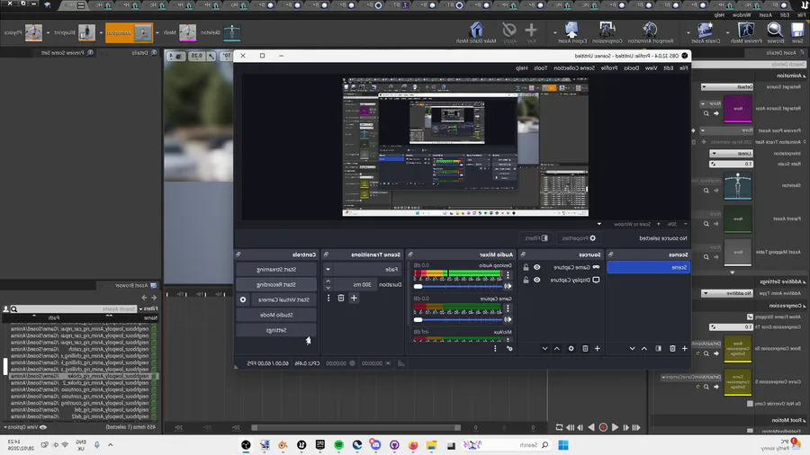
Task: Open the OBS Docks menu
Action: (631, 68)
